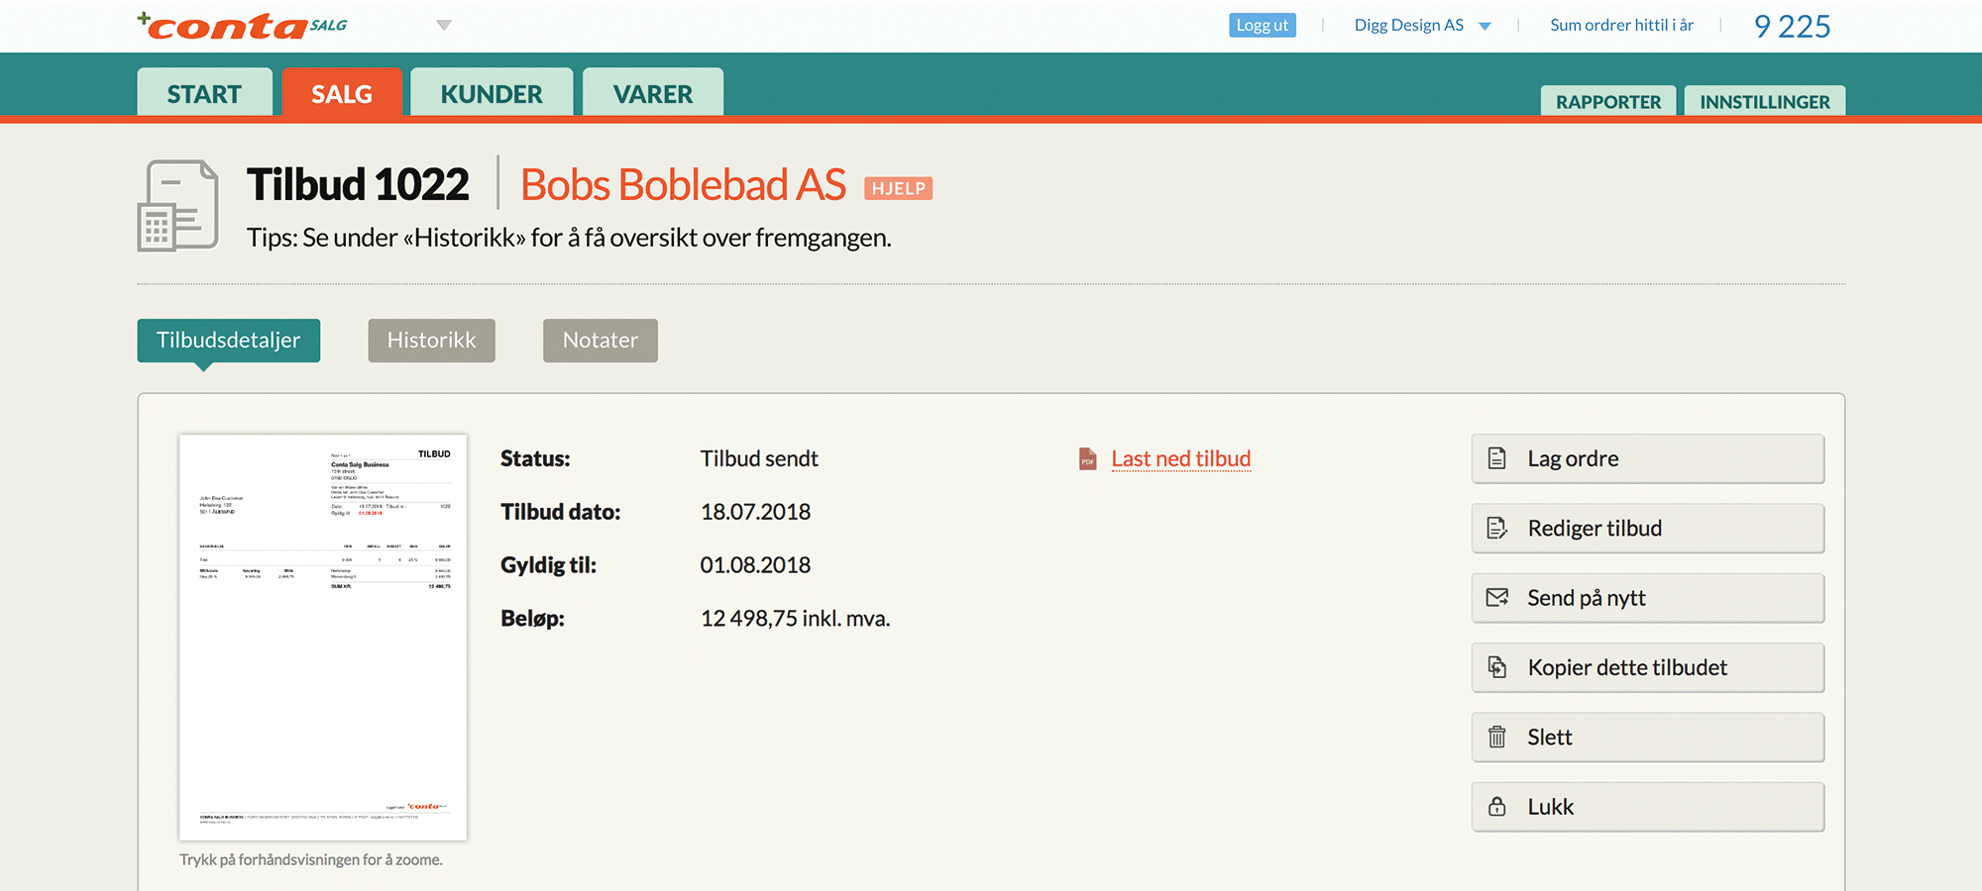This screenshot has height=891, width=1982.
Task: Click the document icon in Lag ordre
Action: coord(1497,458)
